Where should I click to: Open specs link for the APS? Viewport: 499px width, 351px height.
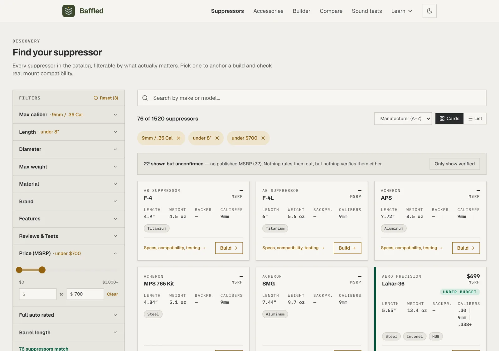click(412, 248)
